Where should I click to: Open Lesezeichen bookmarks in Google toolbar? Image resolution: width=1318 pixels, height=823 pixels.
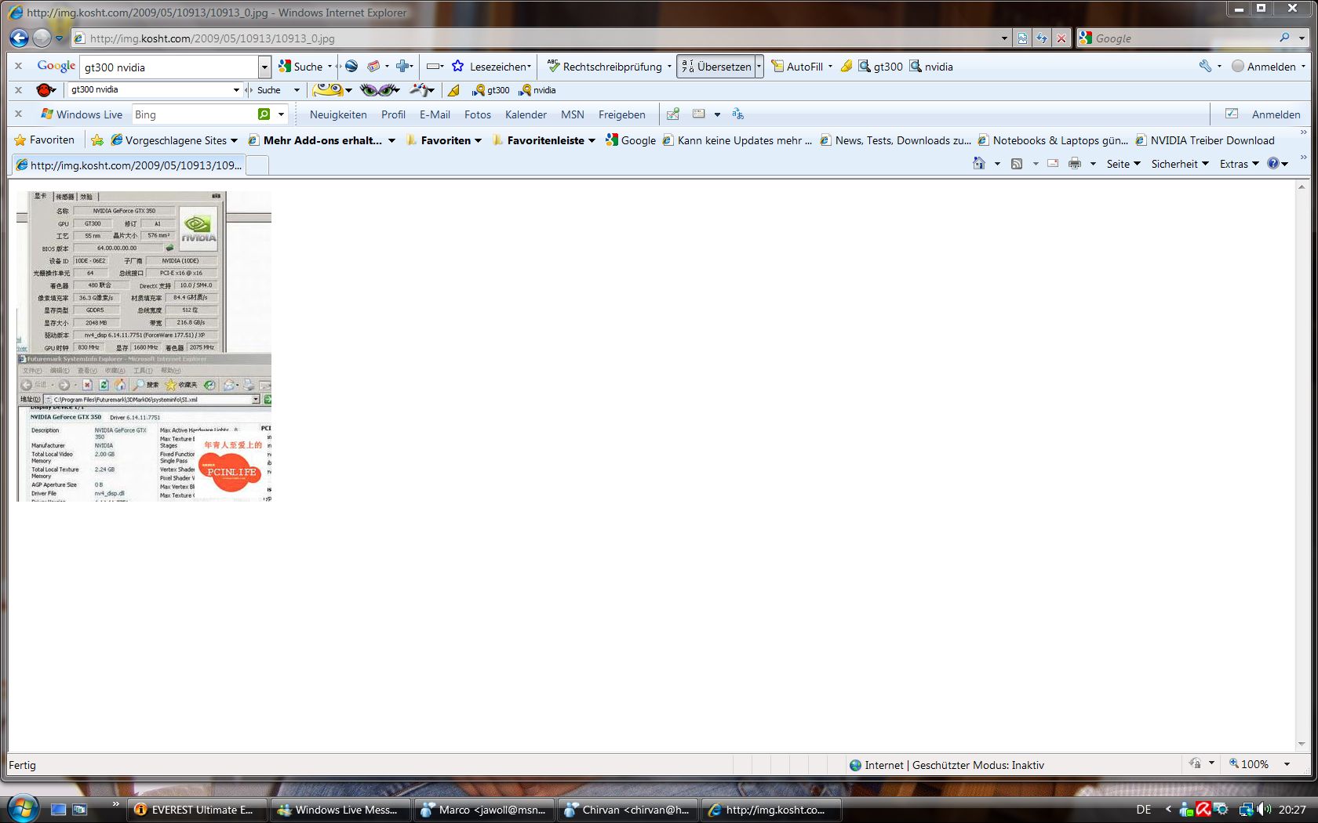491,67
